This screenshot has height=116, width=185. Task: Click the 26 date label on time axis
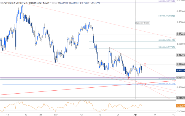[118, 115]
